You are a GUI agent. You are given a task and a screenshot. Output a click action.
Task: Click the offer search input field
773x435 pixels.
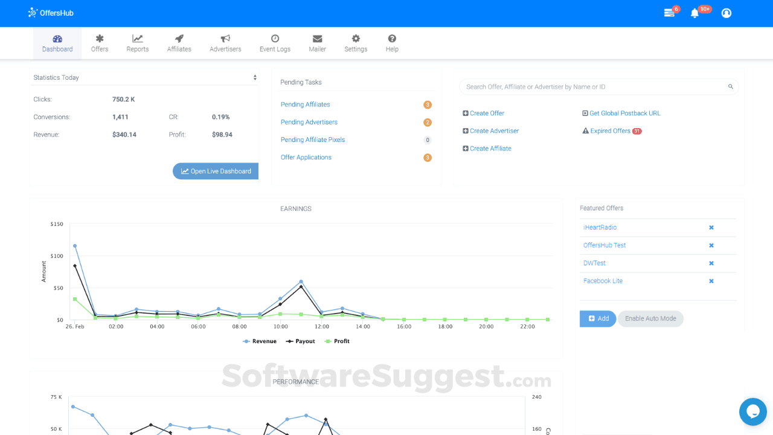pos(586,86)
